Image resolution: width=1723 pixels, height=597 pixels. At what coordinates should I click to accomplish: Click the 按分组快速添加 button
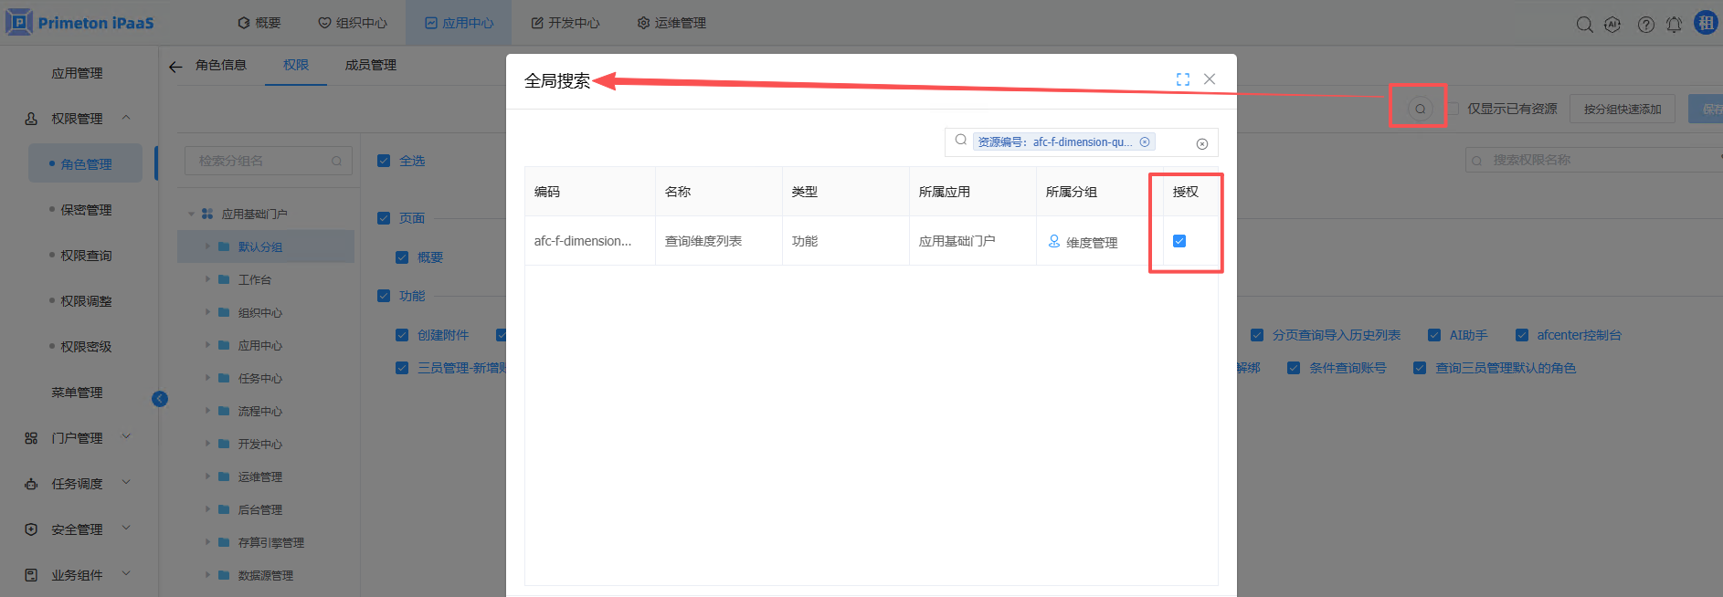(x=1622, y=109)
